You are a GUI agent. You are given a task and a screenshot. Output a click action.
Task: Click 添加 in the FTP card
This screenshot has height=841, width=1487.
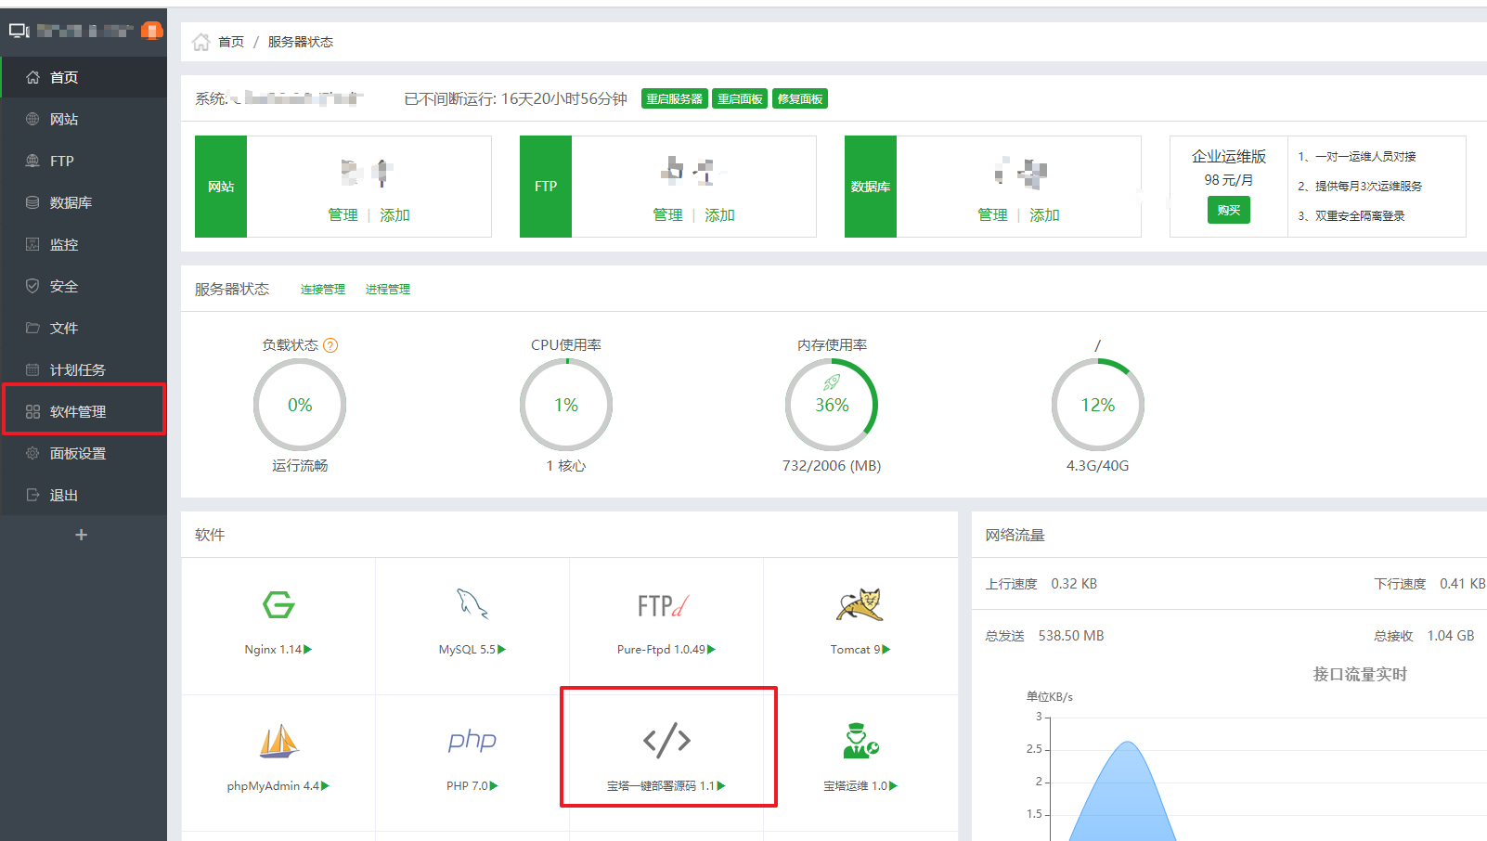tap(719, 214)
